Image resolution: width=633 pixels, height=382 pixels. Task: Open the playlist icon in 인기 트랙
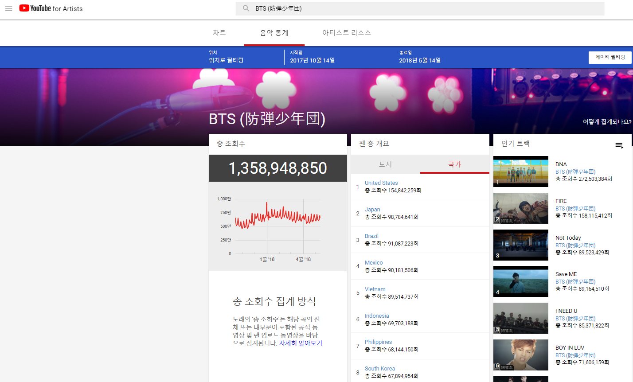point(619,145)
